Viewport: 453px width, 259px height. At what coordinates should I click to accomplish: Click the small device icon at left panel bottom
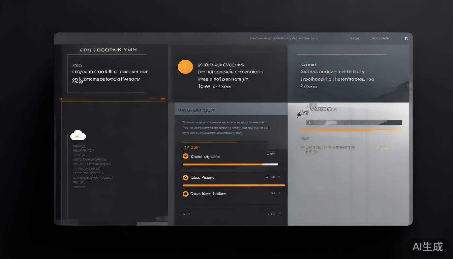tap(162, 219)
